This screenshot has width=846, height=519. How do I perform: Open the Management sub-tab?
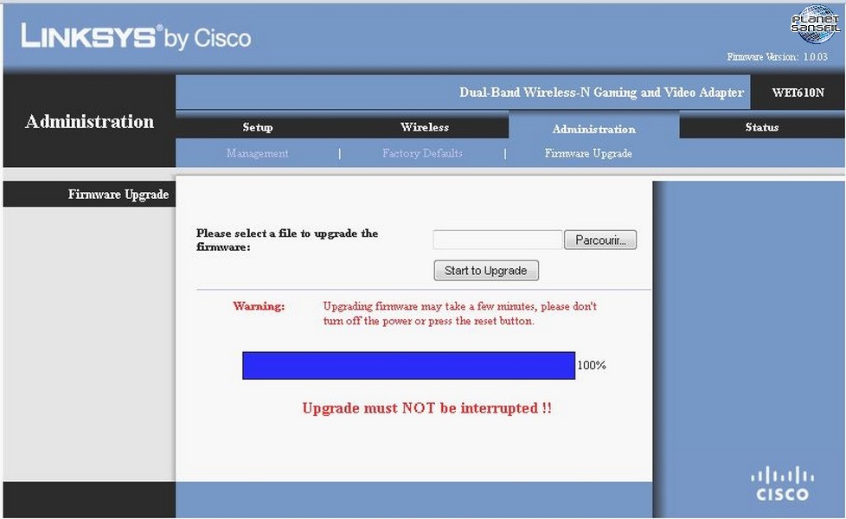point(258,153)
